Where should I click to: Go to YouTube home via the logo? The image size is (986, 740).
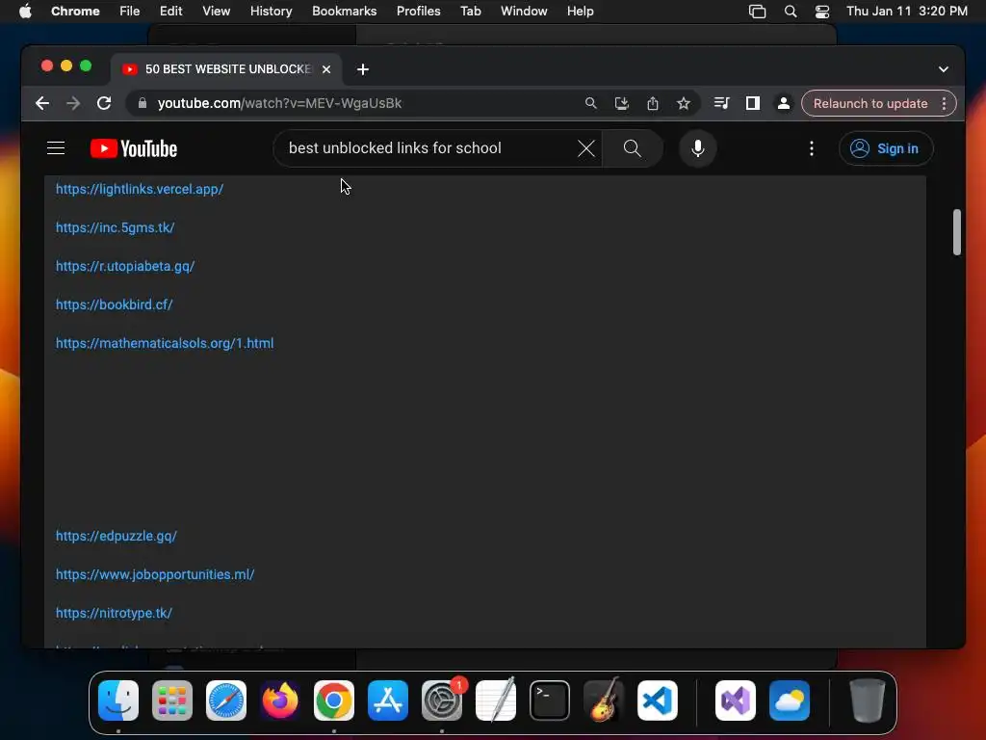[134, 148]
